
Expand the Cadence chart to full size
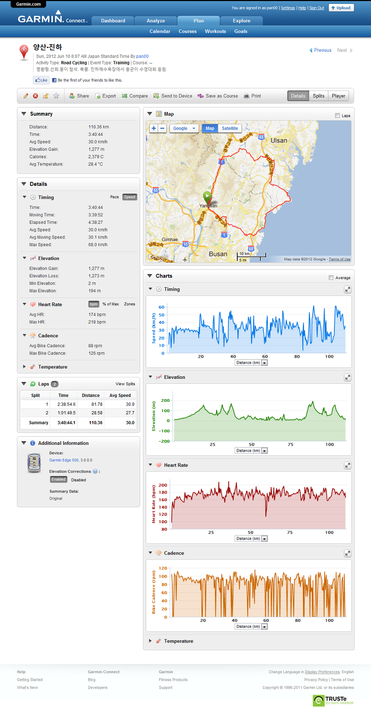pyautogui.click(x=348, y=553)
